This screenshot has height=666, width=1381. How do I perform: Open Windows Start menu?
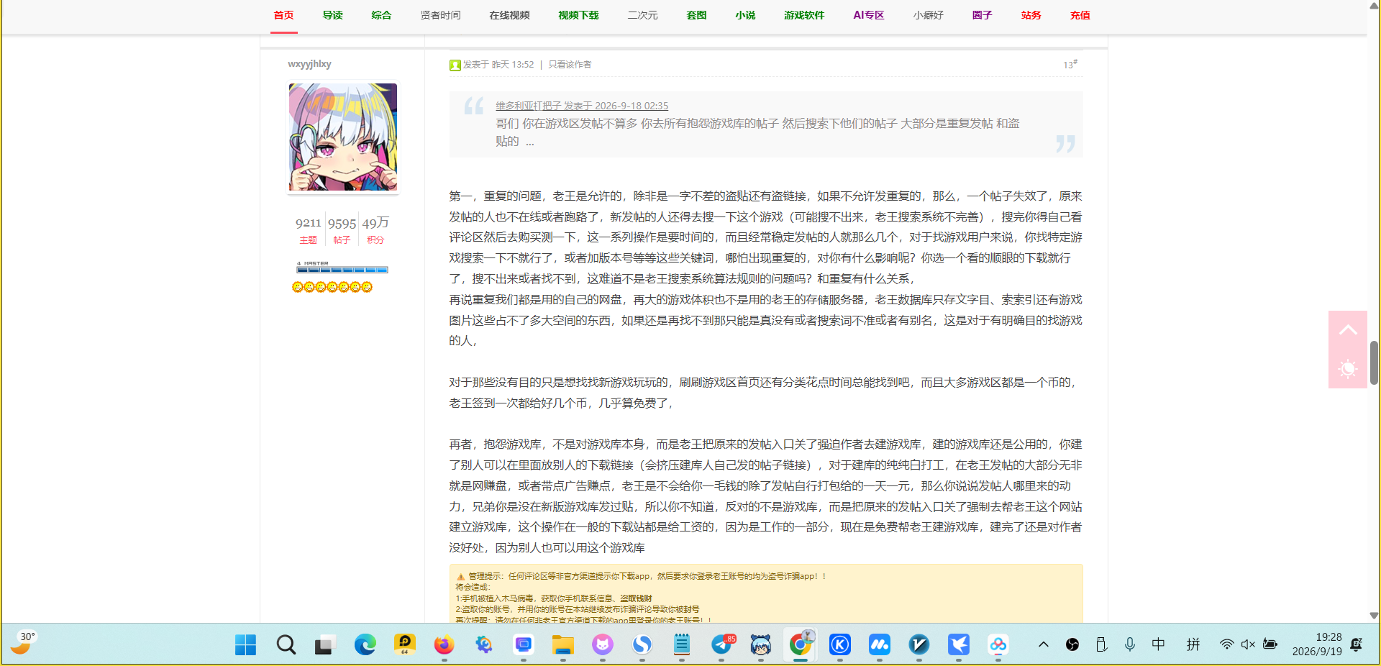pos(245,644)
